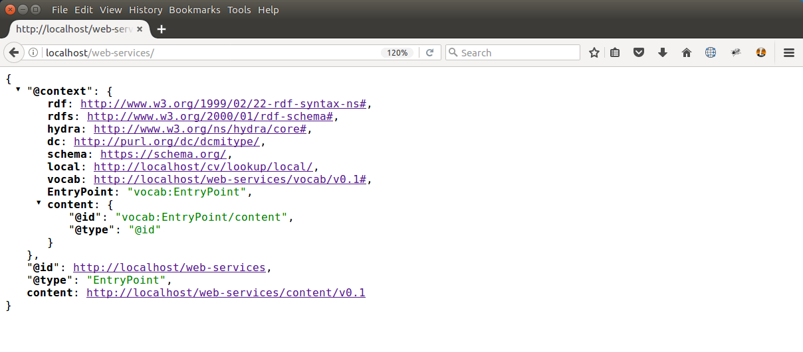Show bookmarks list icon
803x352 pixels.
[x=615, y=53]
